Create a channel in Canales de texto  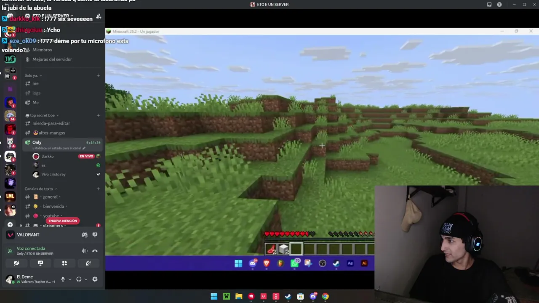tap(98, 189)
